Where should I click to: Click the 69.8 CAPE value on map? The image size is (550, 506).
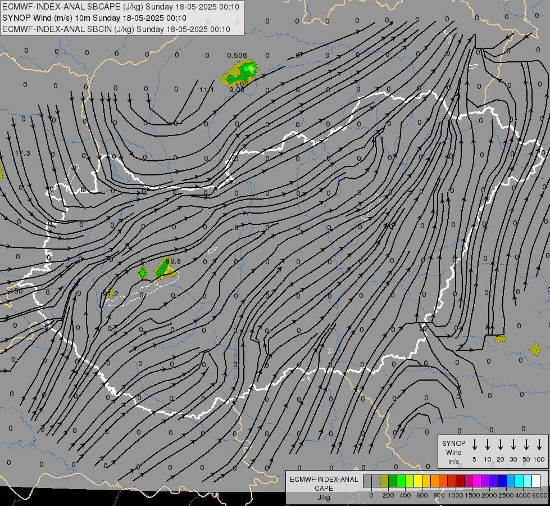point(173,261)
